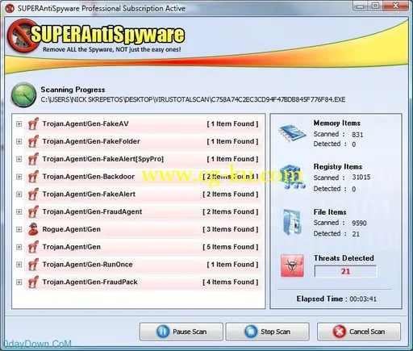The height and width of the screenshot is (351, 413).
Task: Expand the Trojan.Agent/Gen-FakeAlert[SpyPro] entry
Action: [19, 159]
